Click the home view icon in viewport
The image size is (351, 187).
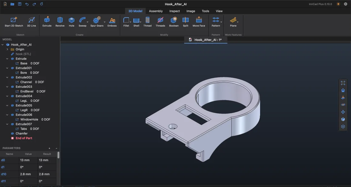[343, 90]
